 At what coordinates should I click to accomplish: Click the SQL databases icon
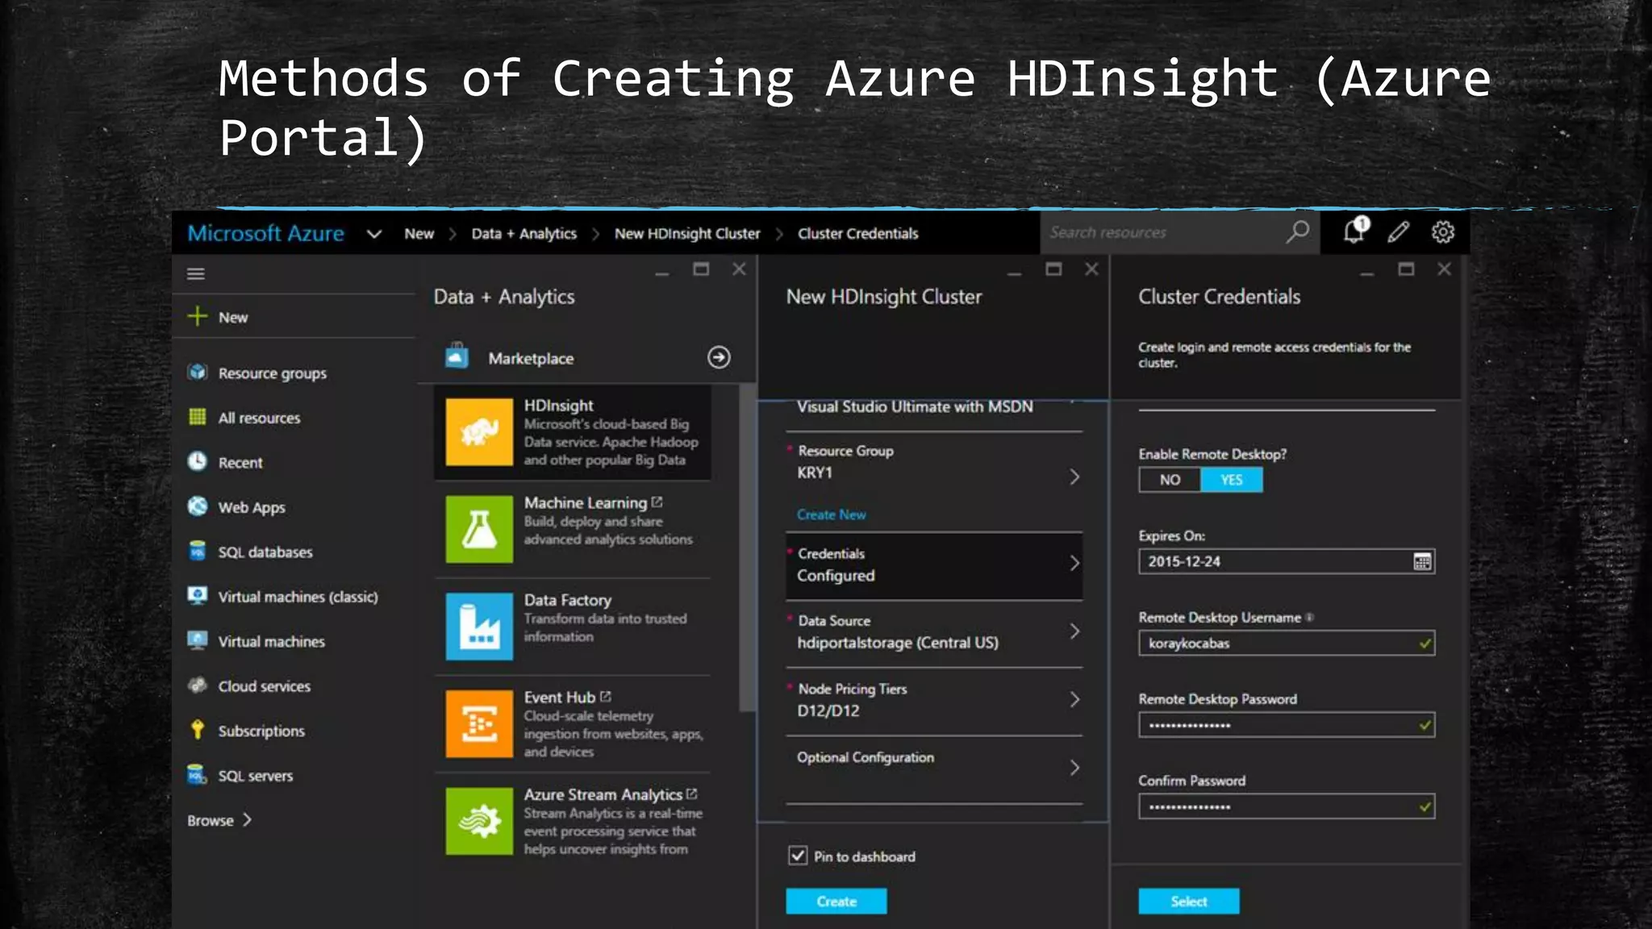197,551
